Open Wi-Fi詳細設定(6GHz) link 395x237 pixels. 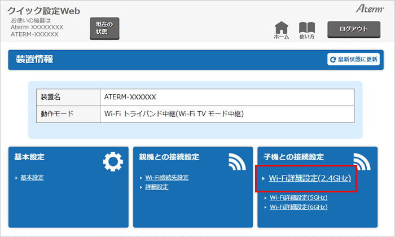pos(299,207)
